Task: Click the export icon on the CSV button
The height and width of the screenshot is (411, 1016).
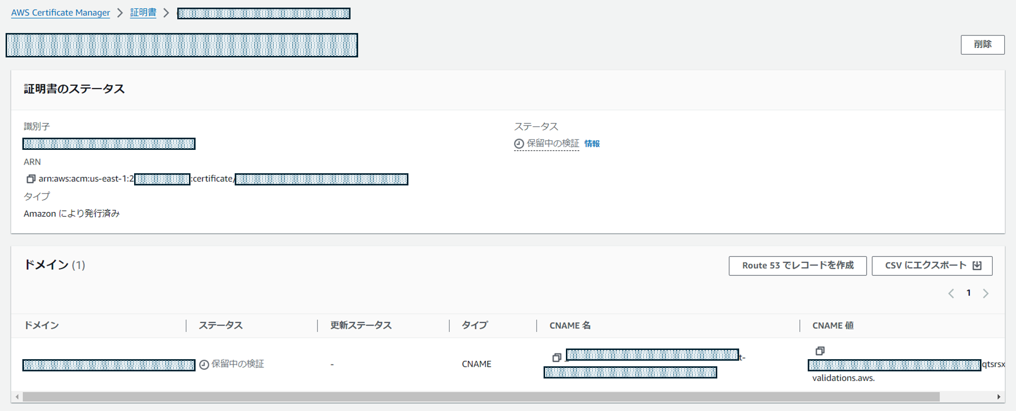Action: coord(977,266)
